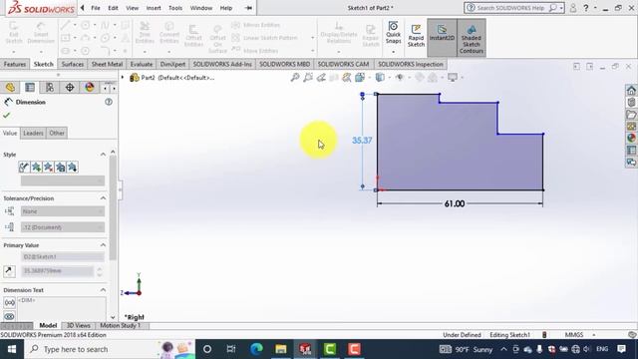Open MMGS unit system in status bar
Screen dimensions: 638x359
[574, 335]
